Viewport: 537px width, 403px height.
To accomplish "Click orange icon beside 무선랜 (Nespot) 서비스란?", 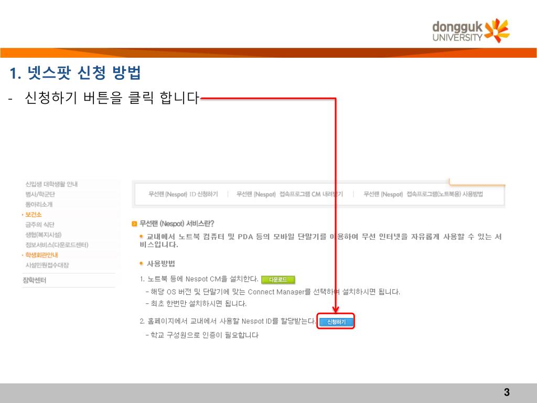I will tap(134, 224).
